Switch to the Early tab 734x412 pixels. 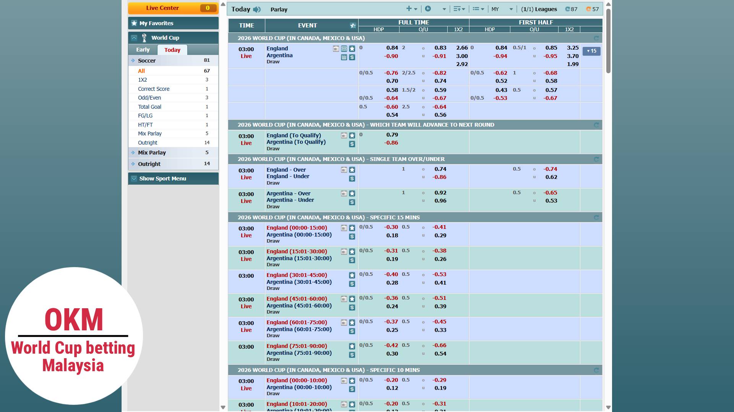143,50
